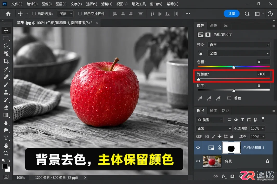
Task: Select the Brush tool
Action: coord(6,84)
